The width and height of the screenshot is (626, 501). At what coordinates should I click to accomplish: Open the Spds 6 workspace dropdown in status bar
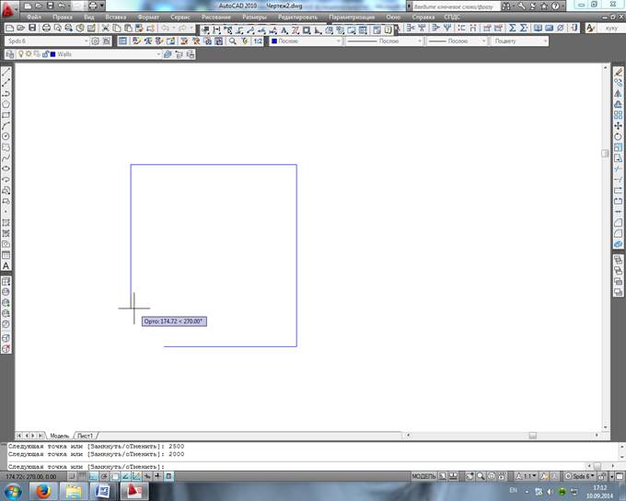pos(580,476)
